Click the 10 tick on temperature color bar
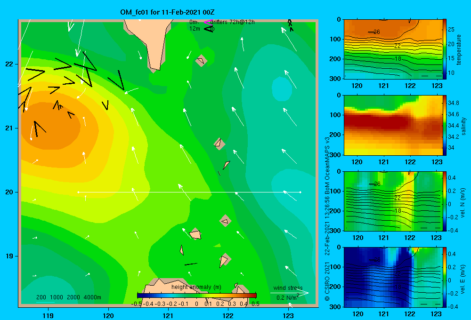The image size is (471, 320). pyautogui.click(x=451, y=72)
